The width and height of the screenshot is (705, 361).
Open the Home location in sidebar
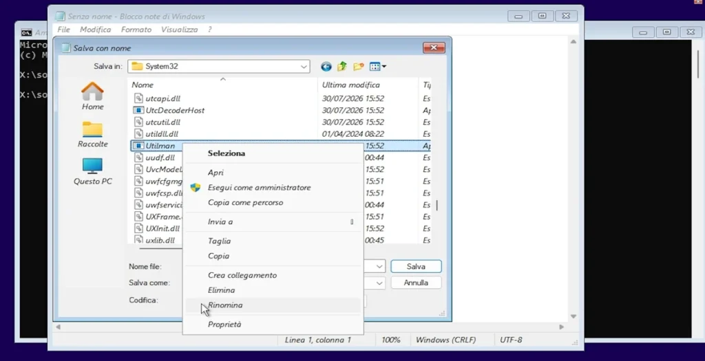point(93,96)
